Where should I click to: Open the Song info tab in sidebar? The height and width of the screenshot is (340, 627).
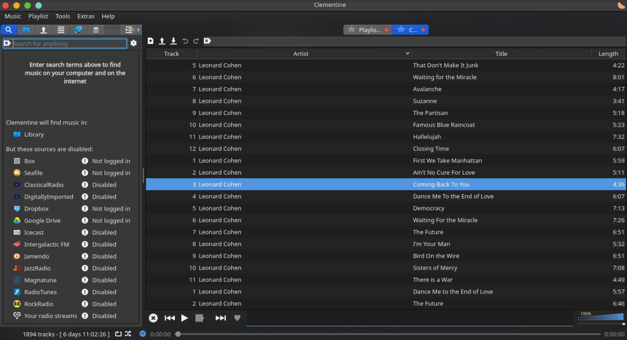(128, 30)
